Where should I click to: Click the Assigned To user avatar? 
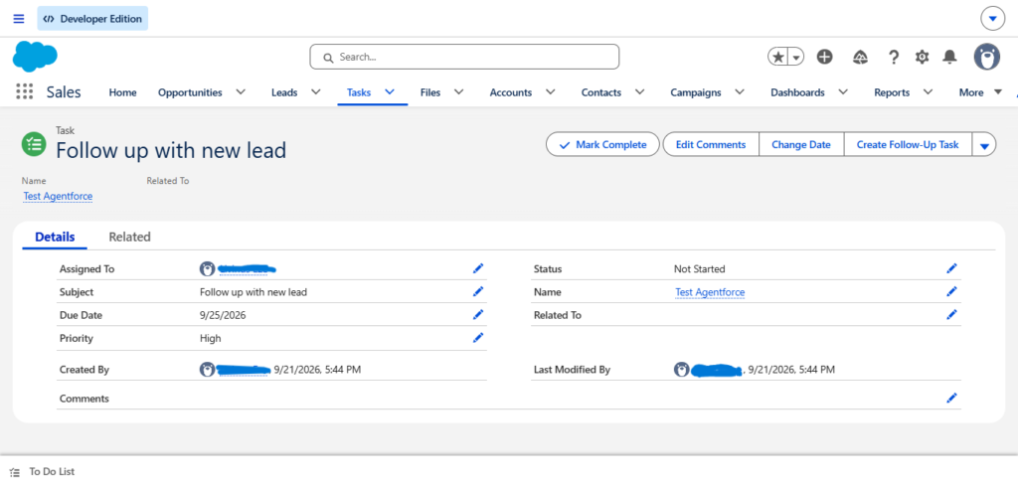207,268
